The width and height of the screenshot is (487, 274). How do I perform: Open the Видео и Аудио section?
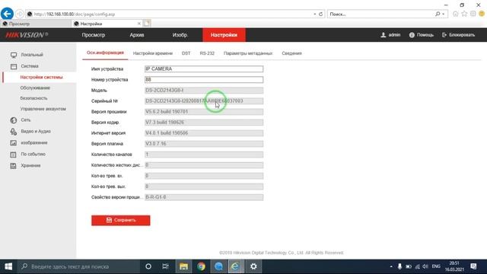click(36, 132)
